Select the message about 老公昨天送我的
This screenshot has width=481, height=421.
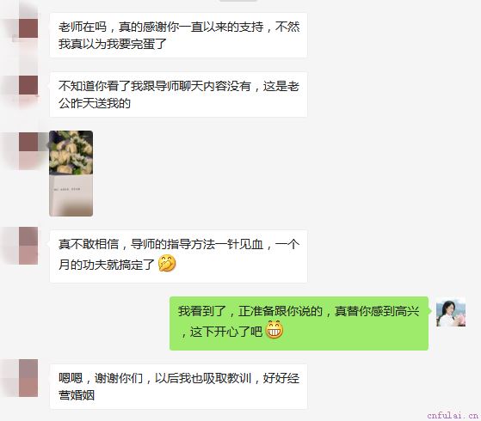[x=178, y=95]
